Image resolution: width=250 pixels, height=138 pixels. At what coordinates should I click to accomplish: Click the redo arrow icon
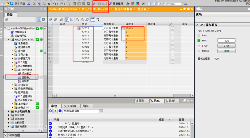61,4
